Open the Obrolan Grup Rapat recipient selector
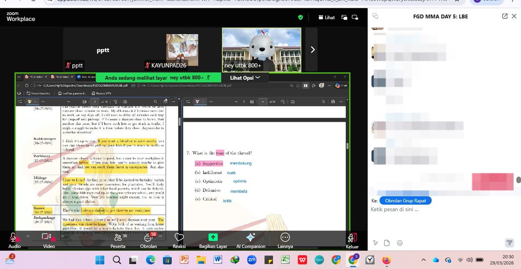The image size is (521, 269). [405, 200]
